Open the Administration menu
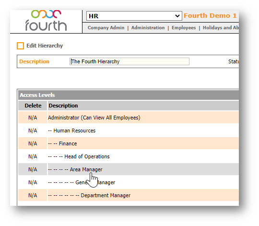The height and width of the screenshot is (226, 259). tap(148, 27)
